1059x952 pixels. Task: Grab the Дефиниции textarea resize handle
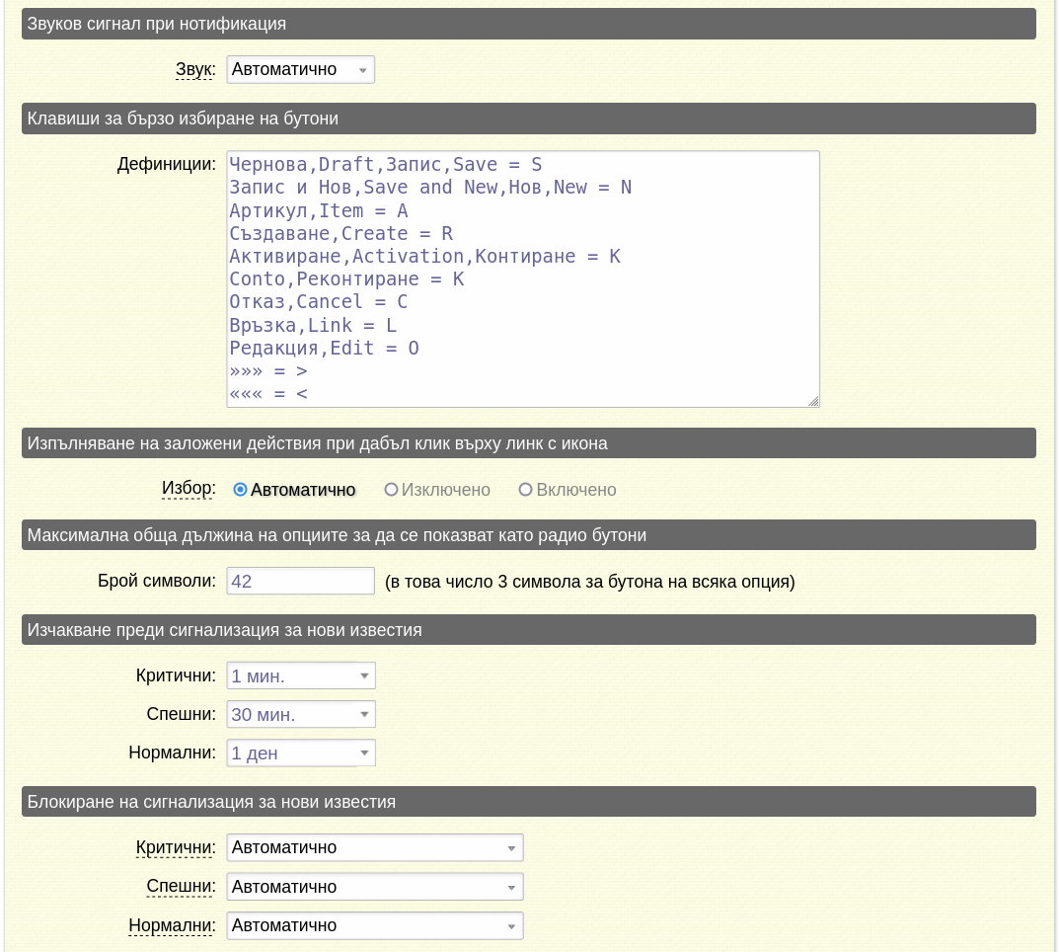pyautogui.click(x=814, y=401)
